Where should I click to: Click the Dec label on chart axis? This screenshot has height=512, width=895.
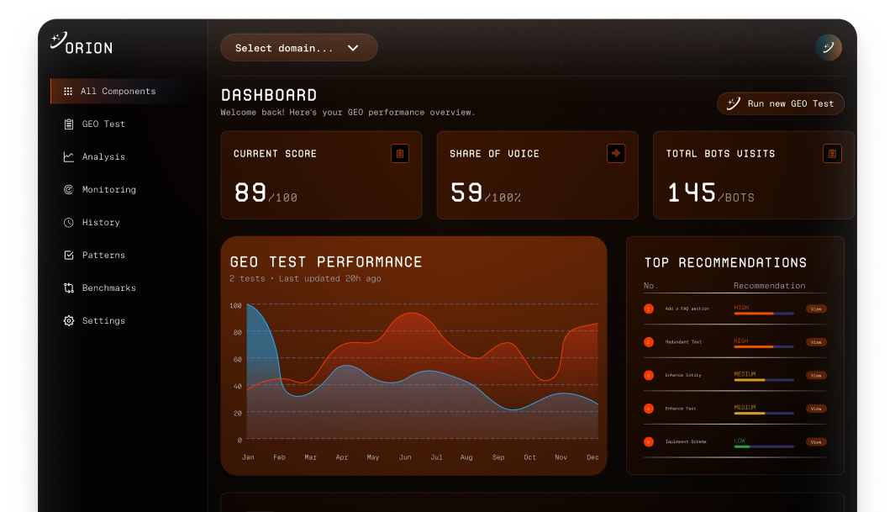click(592, 457)
